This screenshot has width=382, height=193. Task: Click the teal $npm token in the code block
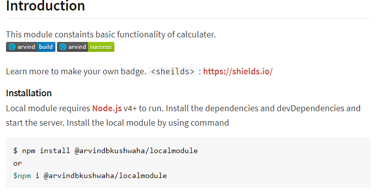point(22,176)
